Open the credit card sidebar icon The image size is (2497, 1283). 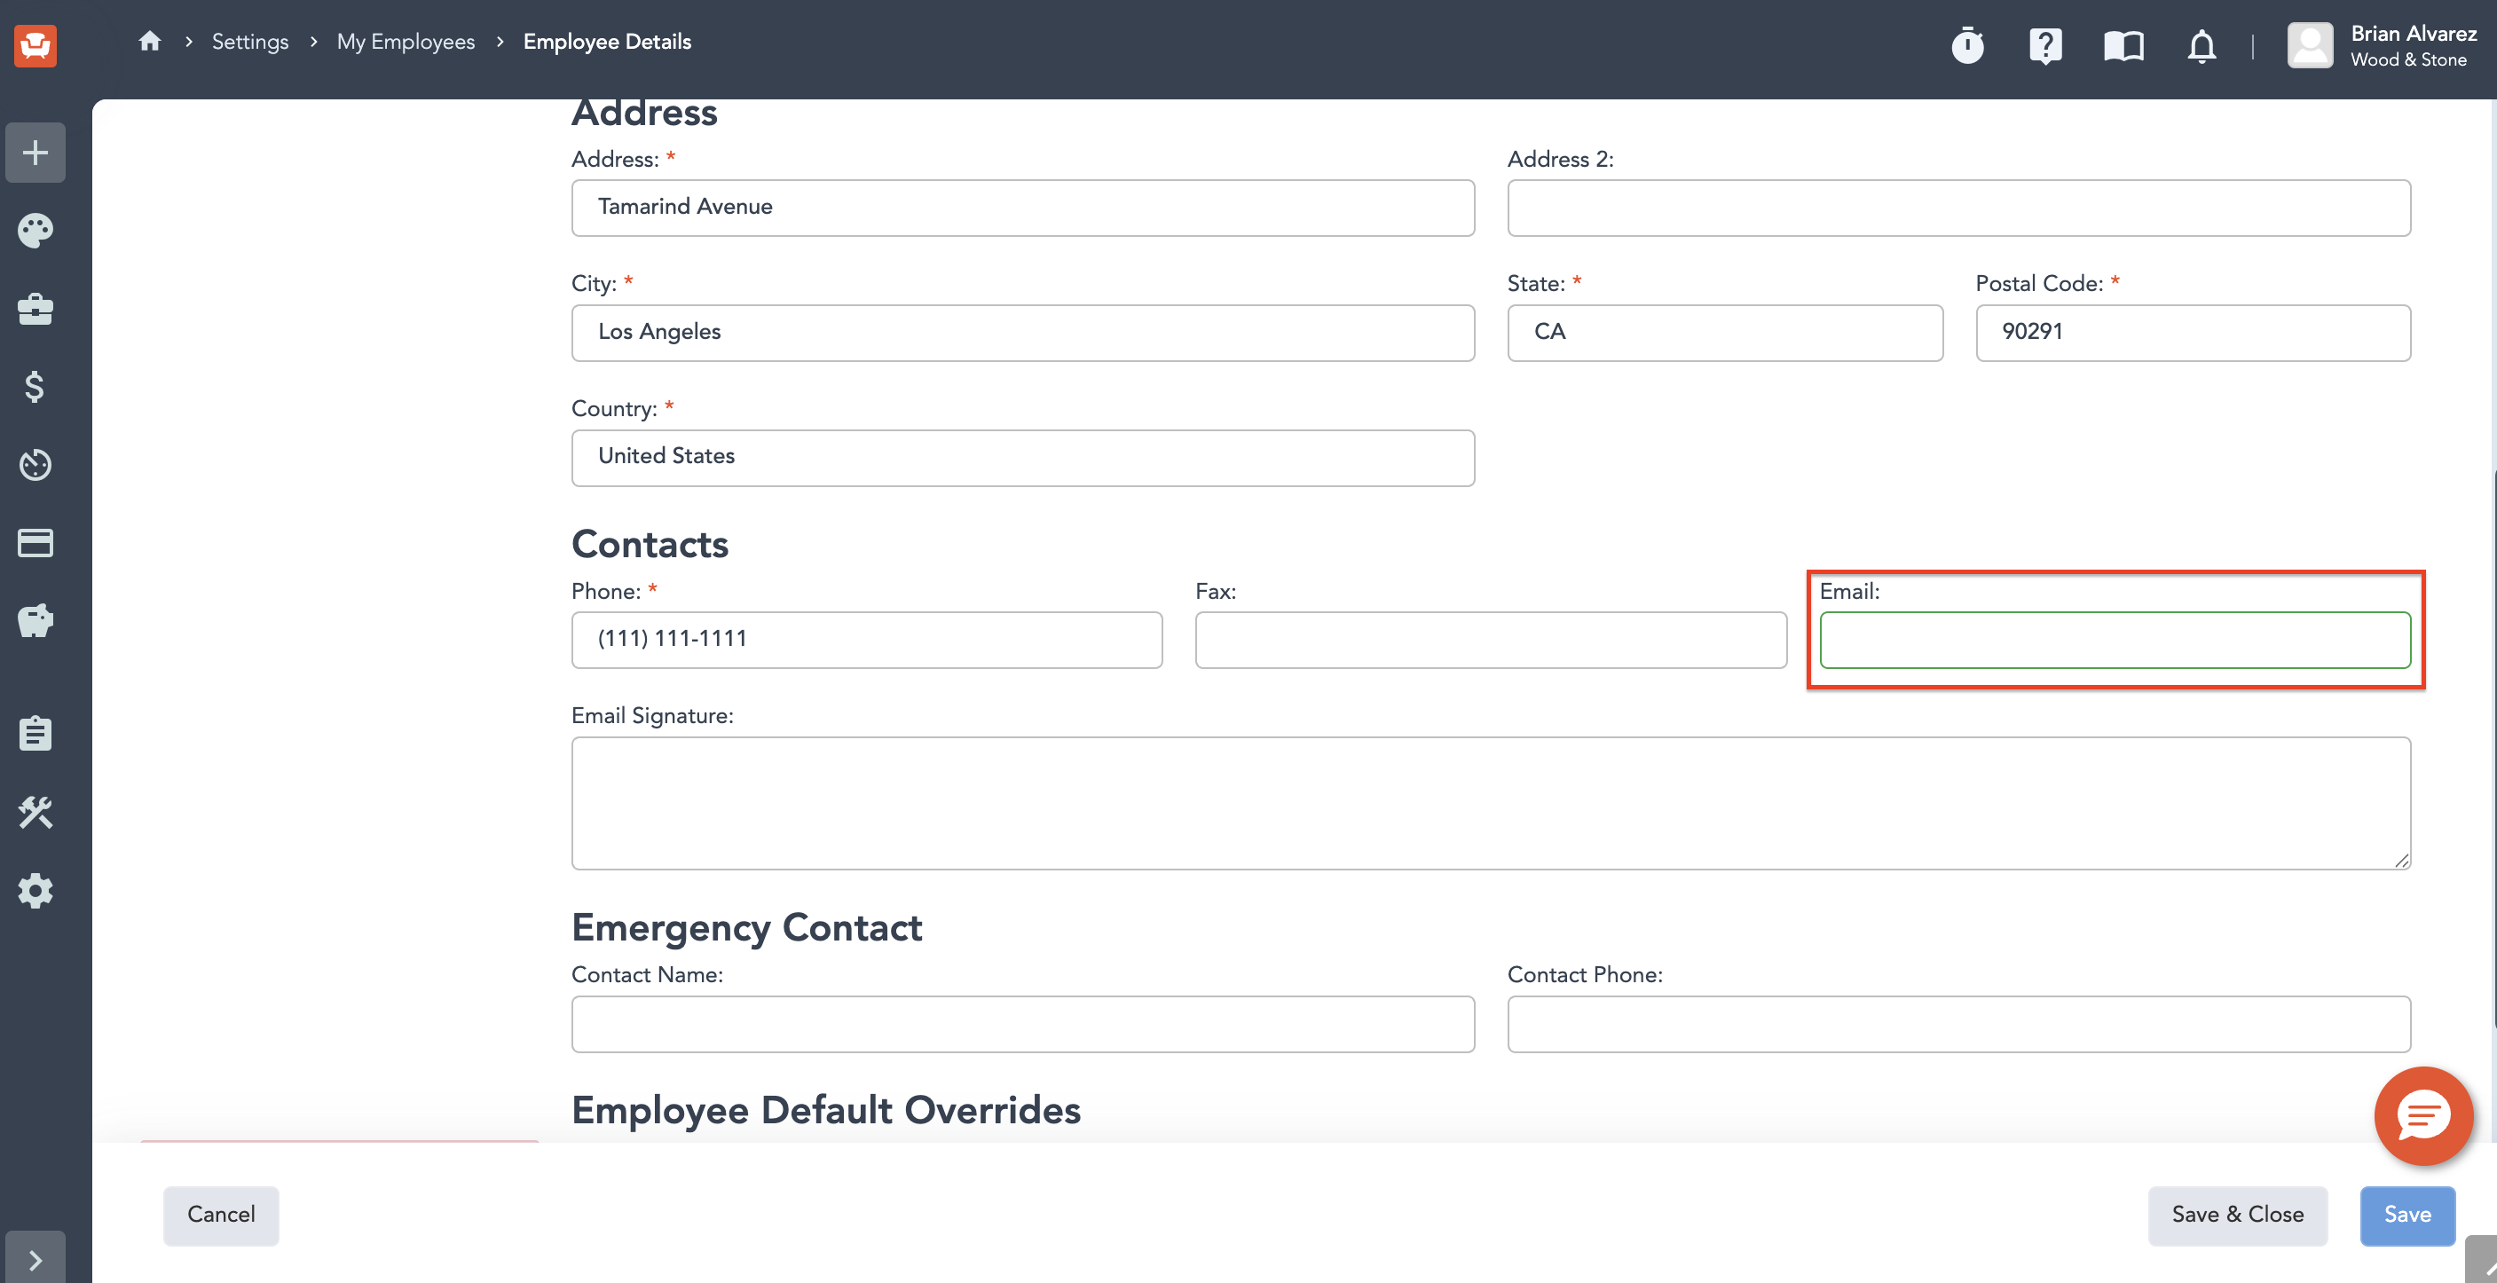[35, 543]
